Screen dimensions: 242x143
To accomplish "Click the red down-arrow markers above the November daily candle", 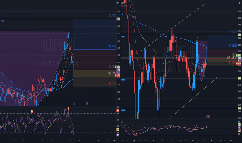I will tap(197, 39).
